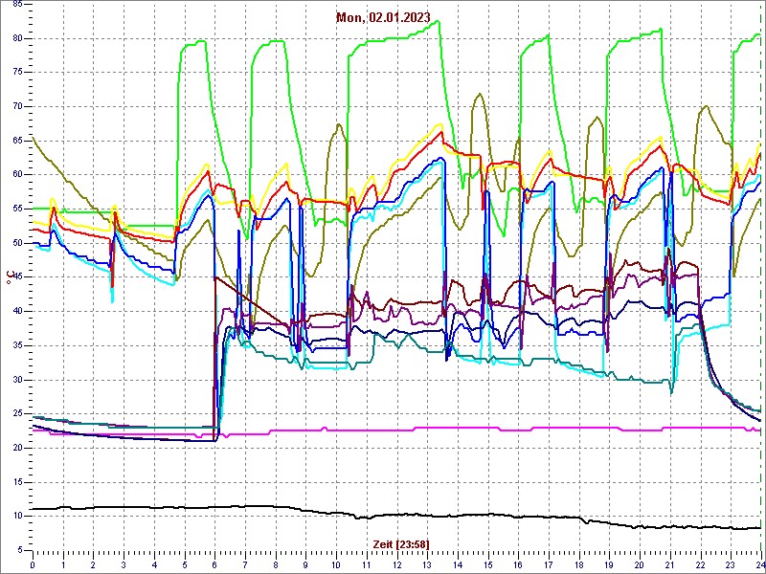
Task: Click hour 24 on the time axis
Action: [760, 564]
